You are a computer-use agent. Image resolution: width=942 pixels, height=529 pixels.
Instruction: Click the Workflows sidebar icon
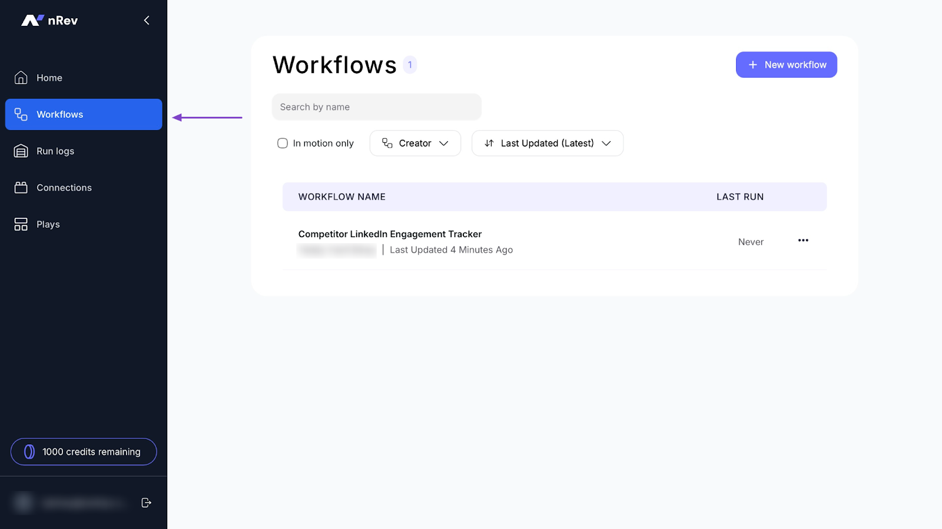pyautogui.click(x=21, y=114)
